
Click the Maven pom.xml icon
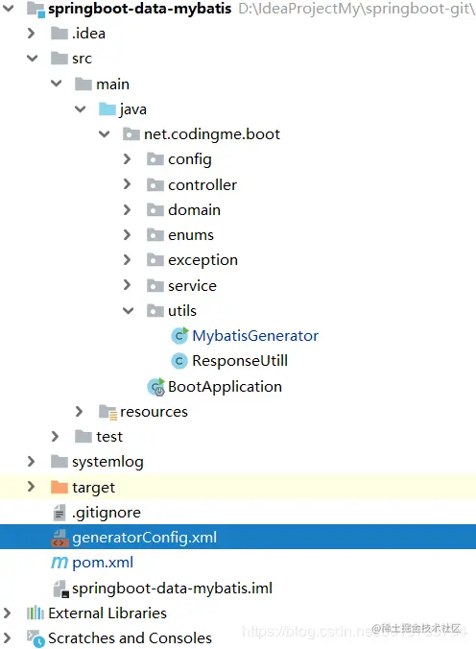pos(59,563)
